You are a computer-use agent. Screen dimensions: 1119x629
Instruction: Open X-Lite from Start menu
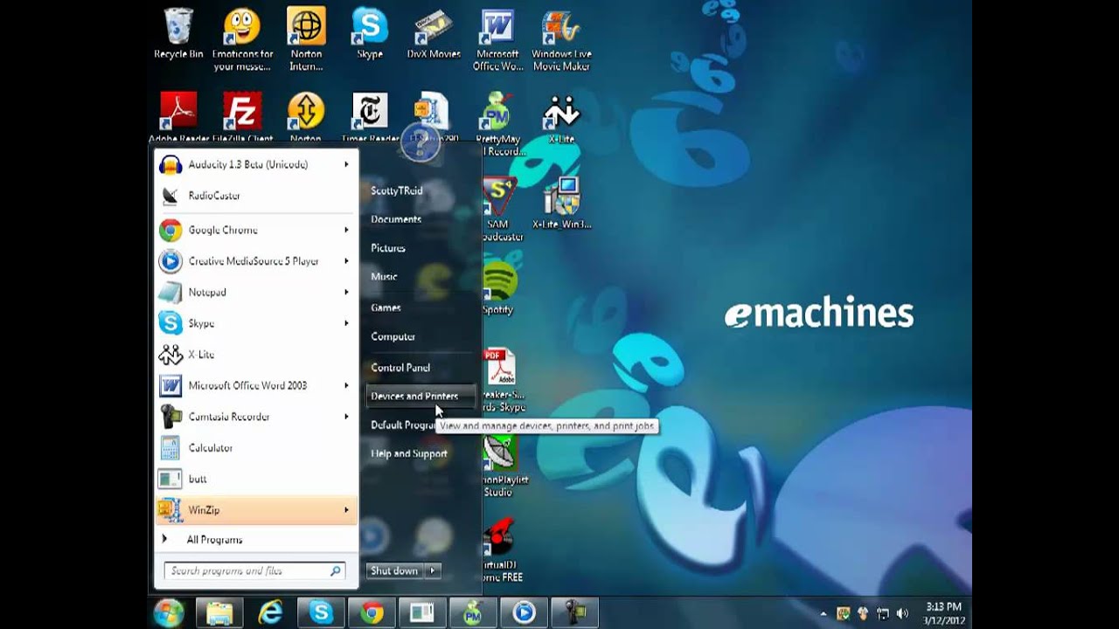point(256,355)
